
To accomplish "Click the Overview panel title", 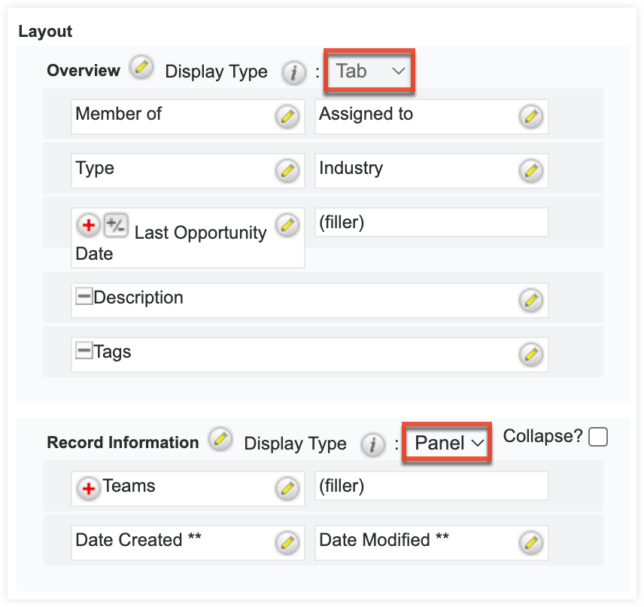I will (x=84, y=70).
